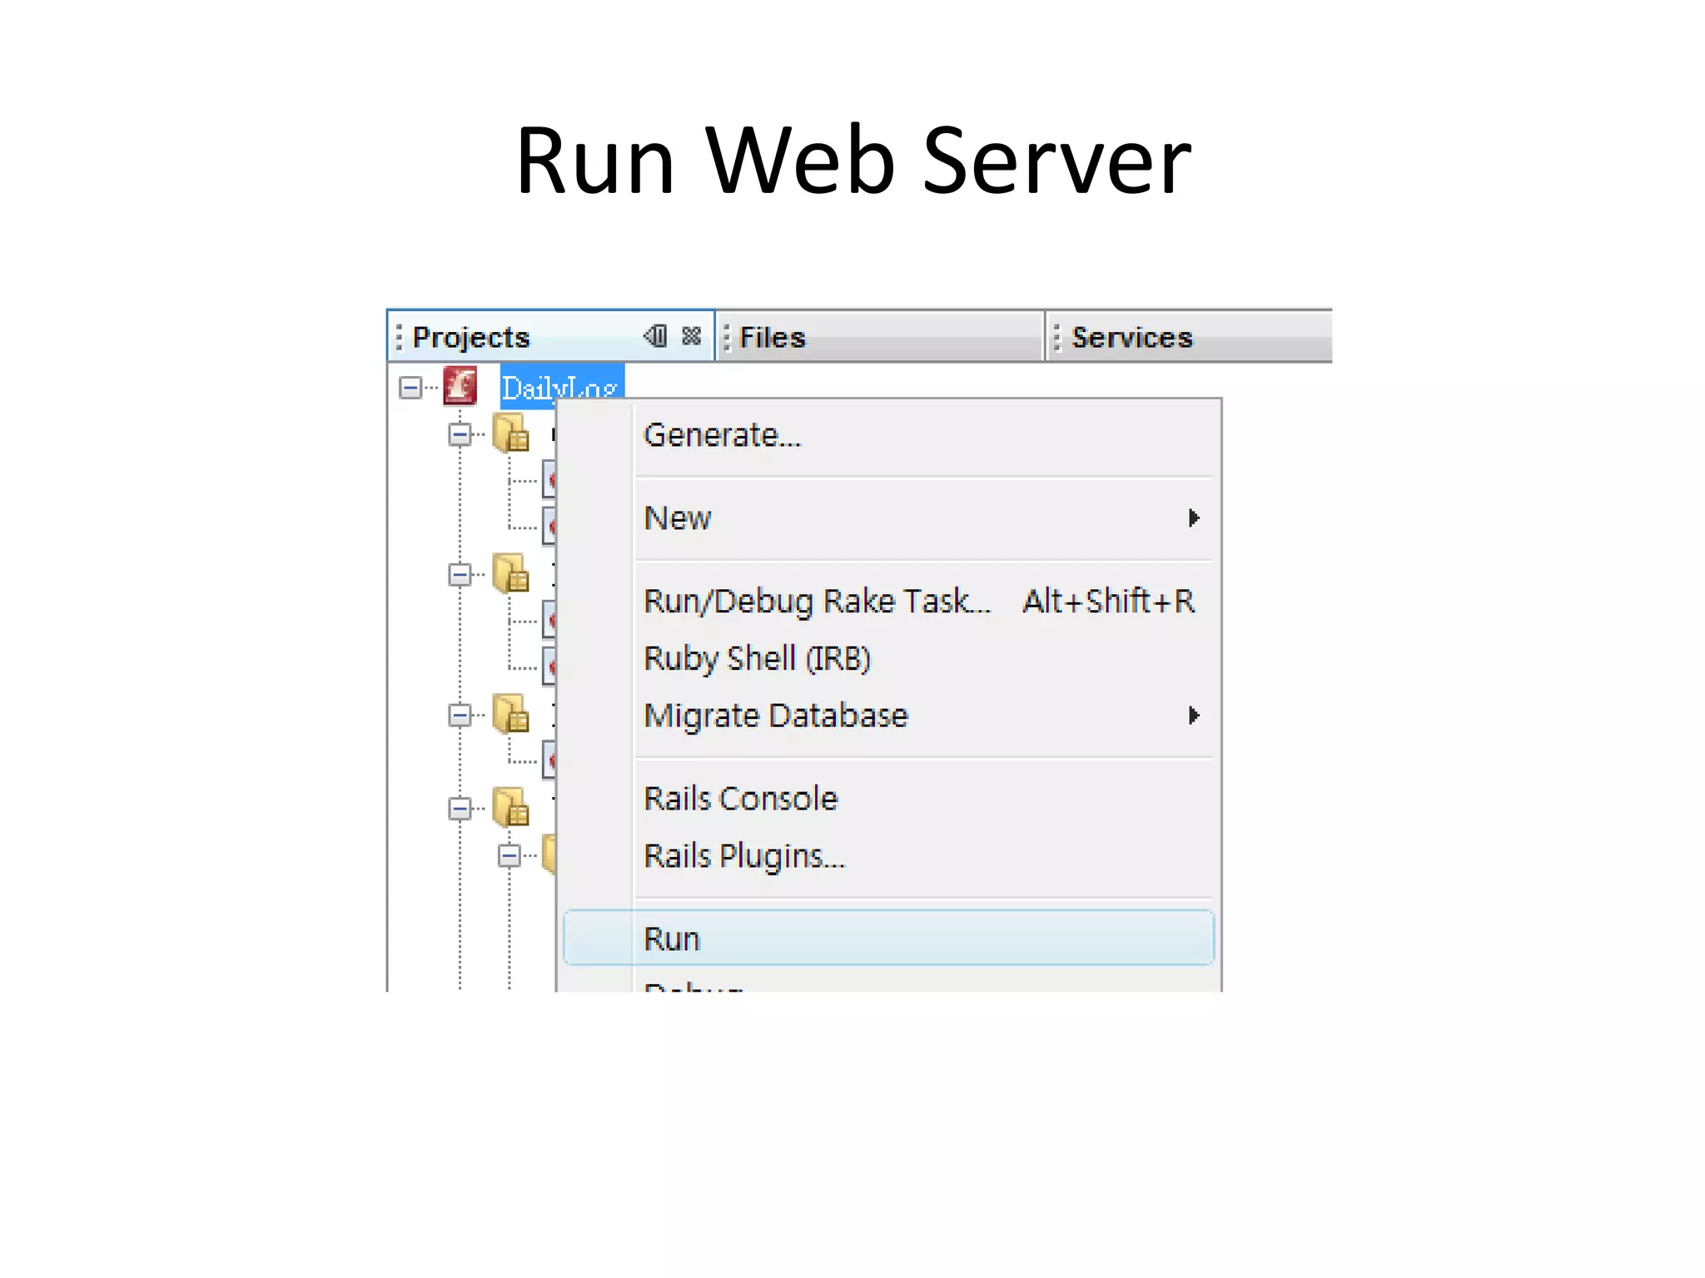Screen dimensions: 1705x1278
Task: Select Run from context menu
Action: pyautogui.click(x=888, y=939)
